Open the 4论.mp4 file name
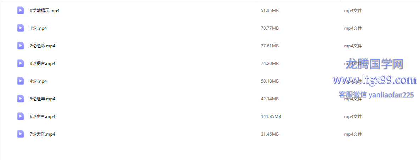 (38, 81)
